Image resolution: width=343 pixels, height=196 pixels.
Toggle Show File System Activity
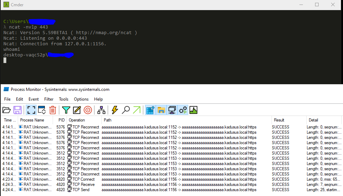[161, 110]
